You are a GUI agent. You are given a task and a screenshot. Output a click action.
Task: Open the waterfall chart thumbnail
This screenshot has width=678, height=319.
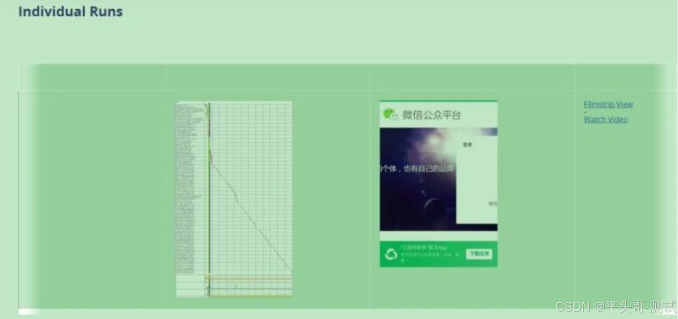(234, 199)
